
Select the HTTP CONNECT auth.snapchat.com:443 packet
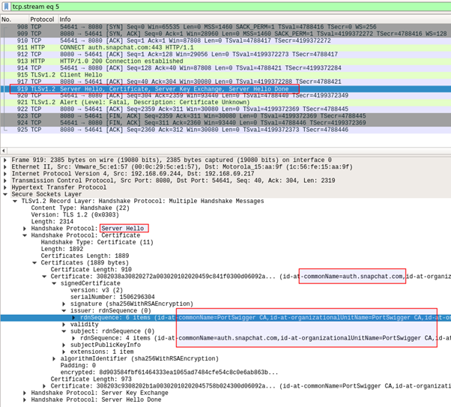coord(112,47)
